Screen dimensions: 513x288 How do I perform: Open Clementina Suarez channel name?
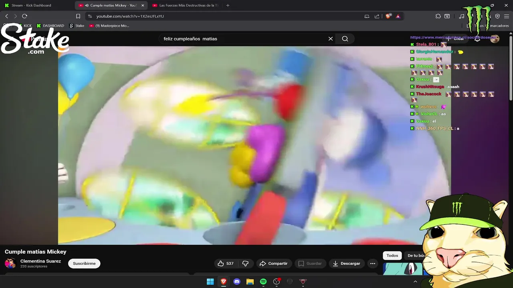(40, 261)
